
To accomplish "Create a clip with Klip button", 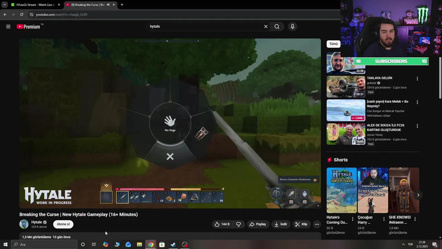I will [301, 224].
